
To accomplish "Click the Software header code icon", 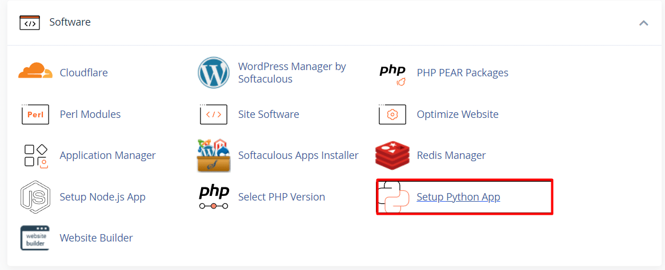I will coord(30,23).
